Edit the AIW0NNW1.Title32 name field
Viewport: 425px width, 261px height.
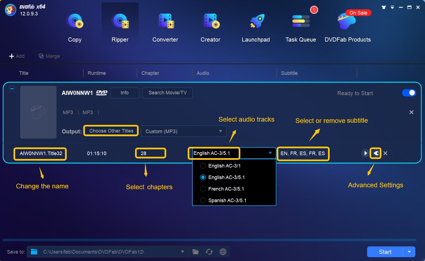[40, 154]
